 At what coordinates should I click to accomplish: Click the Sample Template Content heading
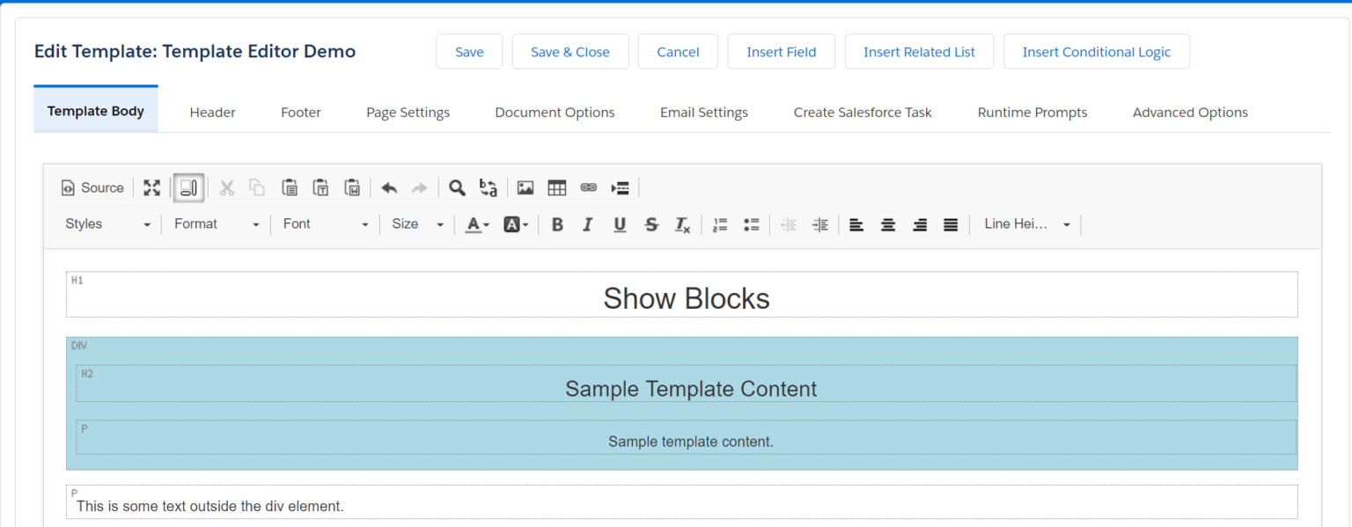tap(690, 388)
